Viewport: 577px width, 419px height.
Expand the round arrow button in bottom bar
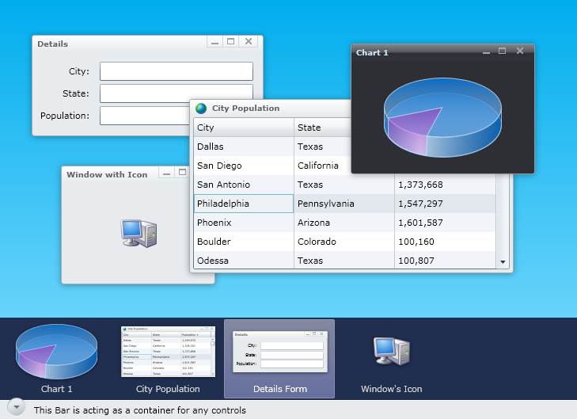16,407
